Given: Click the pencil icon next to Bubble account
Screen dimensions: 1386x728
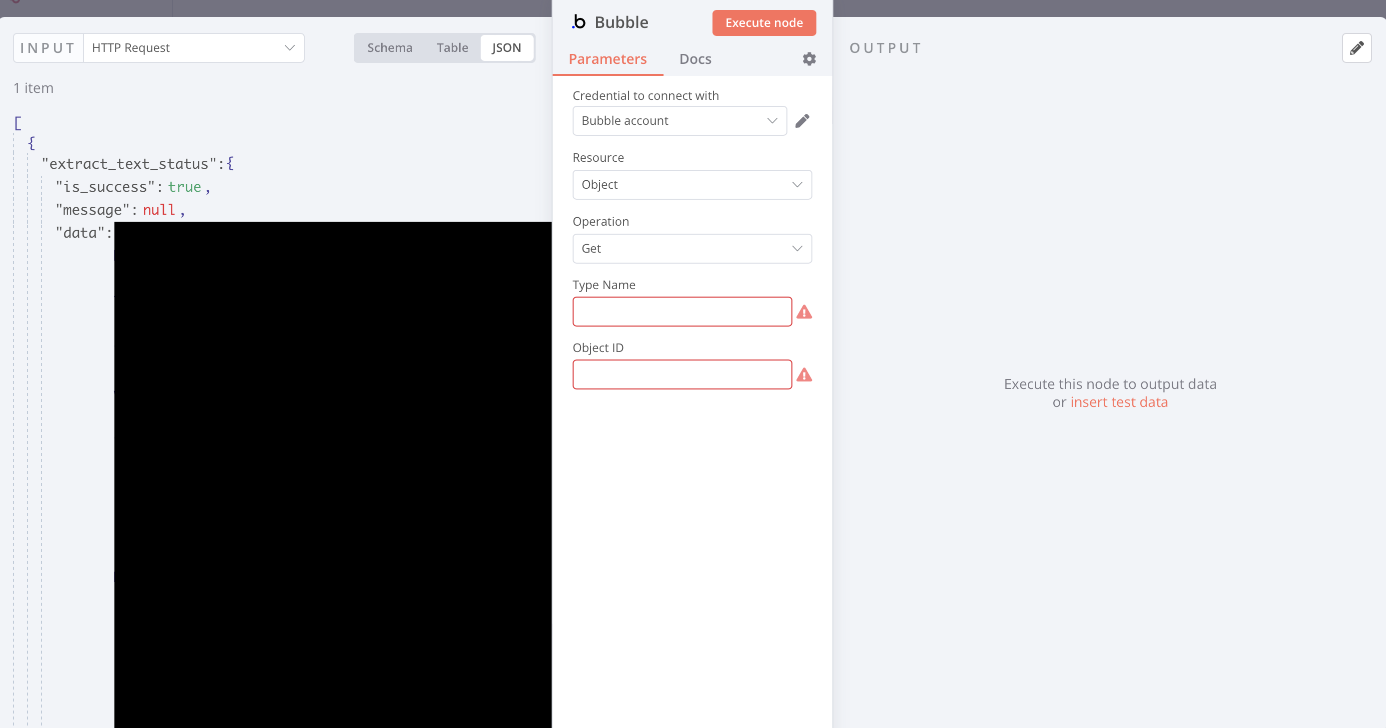Looking at the screenshot, I should click(802, 121).
